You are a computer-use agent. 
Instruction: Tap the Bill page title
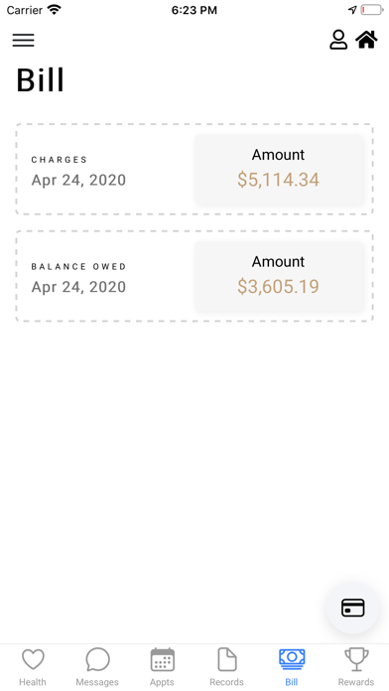coord(40,79)
